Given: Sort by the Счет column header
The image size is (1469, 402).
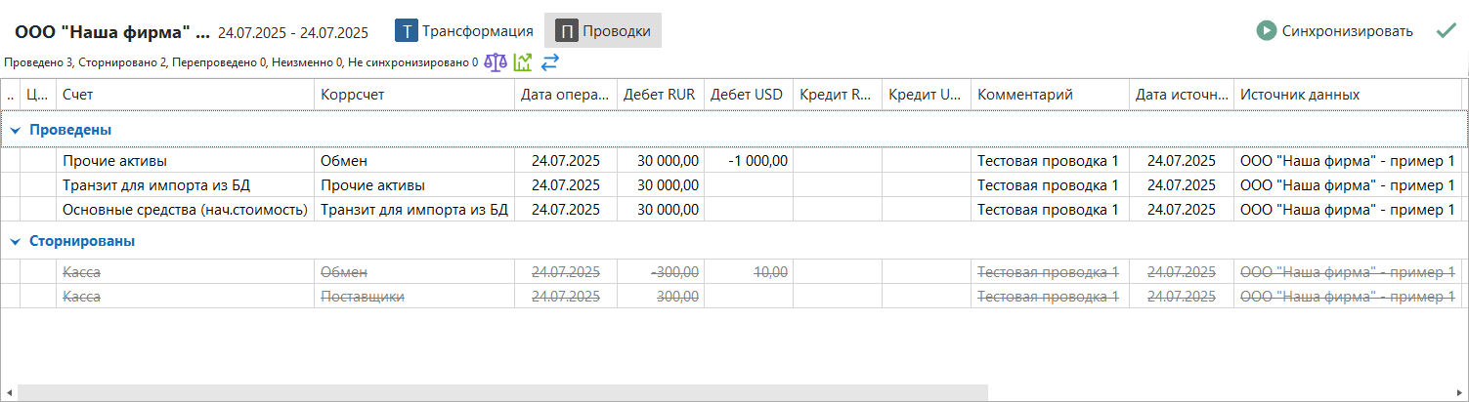Looking at the screenshot, I should tap(186, 95).
